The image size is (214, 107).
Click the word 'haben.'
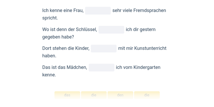click(x=49, y=56)
